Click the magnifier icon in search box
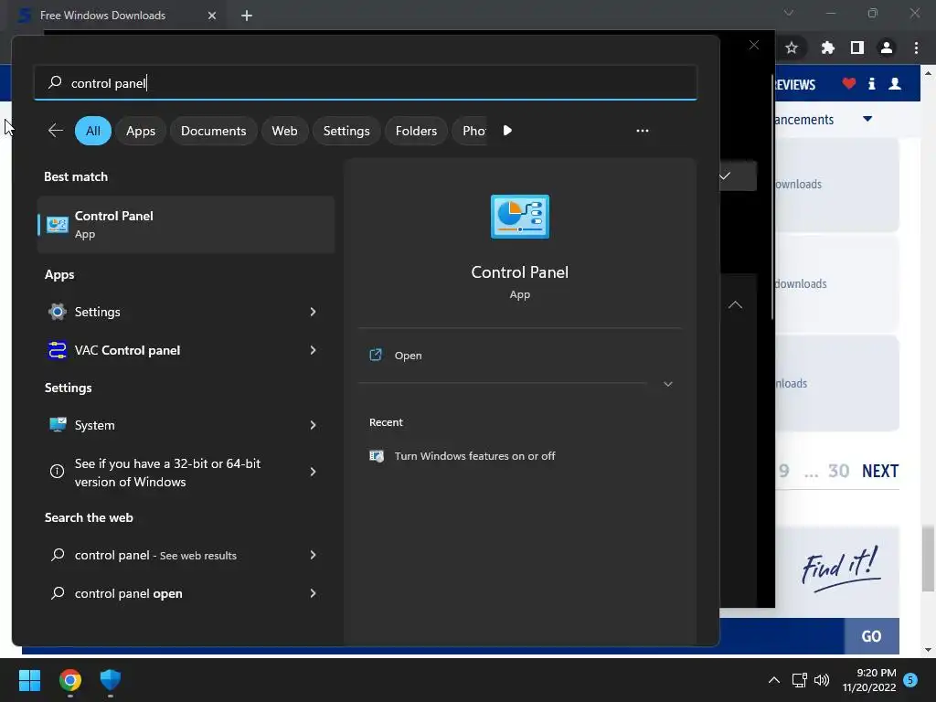The image size is (936, 702). click(55, 82)
